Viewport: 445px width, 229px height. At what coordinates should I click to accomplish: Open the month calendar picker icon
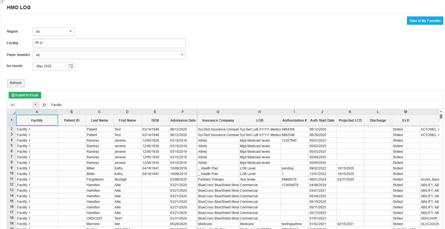click(71, 66)
